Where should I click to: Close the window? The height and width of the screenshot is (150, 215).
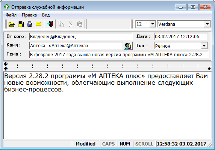(205, 7)
